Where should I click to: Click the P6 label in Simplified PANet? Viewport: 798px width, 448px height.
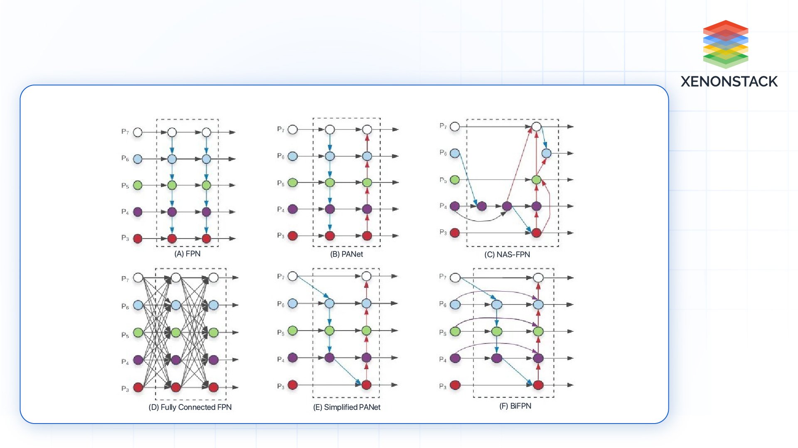[281, 304]
